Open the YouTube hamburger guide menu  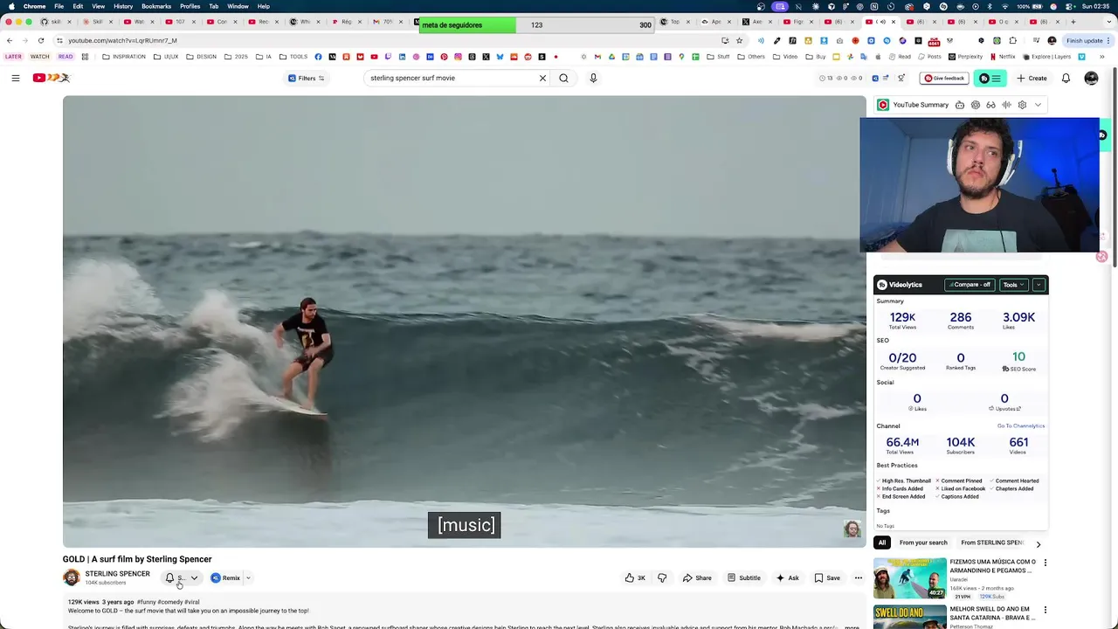tap(15, 78)
